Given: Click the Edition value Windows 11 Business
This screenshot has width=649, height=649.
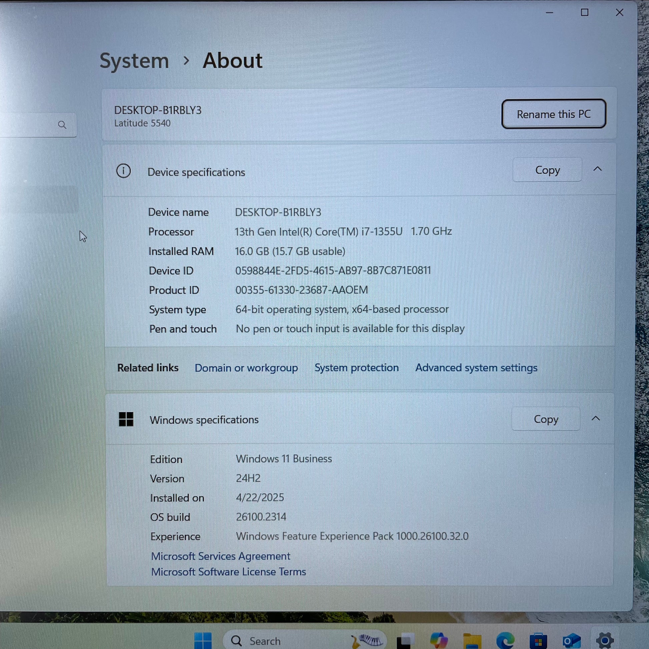Looking at the screenshot, I should tap(284, 459).
